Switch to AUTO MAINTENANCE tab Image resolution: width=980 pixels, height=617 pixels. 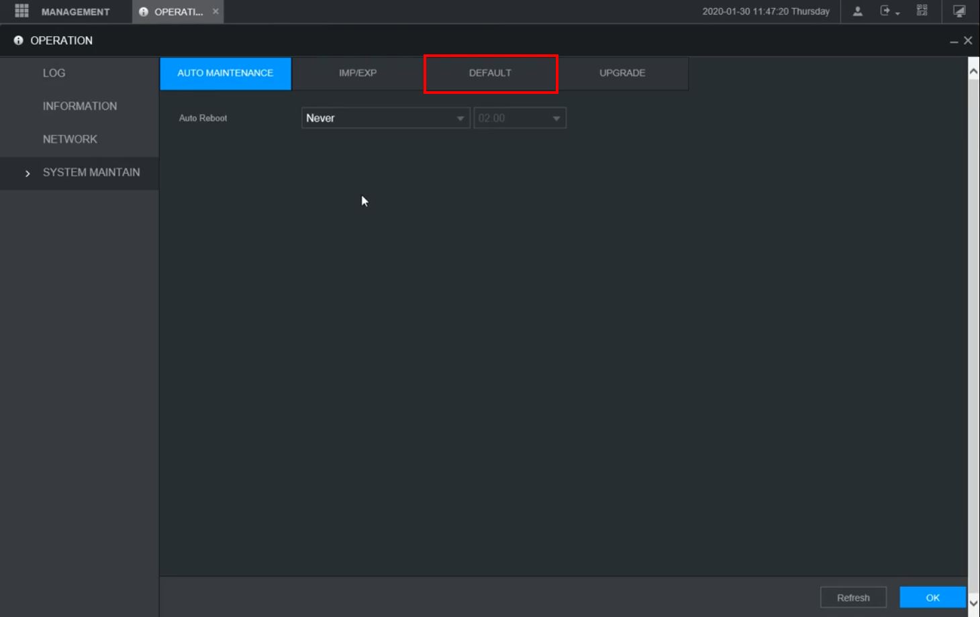(226, 73)
